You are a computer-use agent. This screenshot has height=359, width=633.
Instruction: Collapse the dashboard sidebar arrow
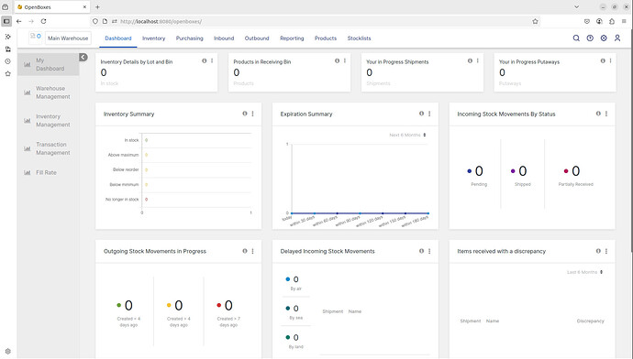[83, 57]
